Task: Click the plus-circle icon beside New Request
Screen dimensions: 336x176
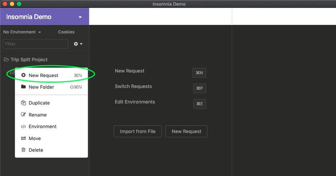Action: click(24, 75)
